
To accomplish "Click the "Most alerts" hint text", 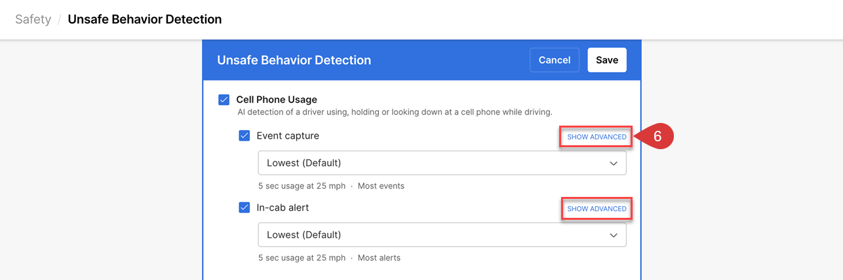I will [379, 258].
